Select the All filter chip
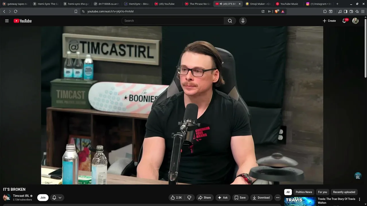The height and width of the screenshot is (206, 367). tap(288, 192)
